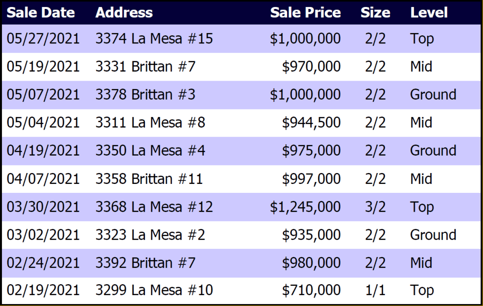Screen dimensions: 483x306
Task: Click the 3299 La Mesa #10 address
Action: pos(154,290)
